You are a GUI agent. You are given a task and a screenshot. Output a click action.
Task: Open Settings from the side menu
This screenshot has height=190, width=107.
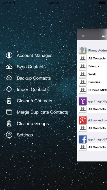coord(25,135)
